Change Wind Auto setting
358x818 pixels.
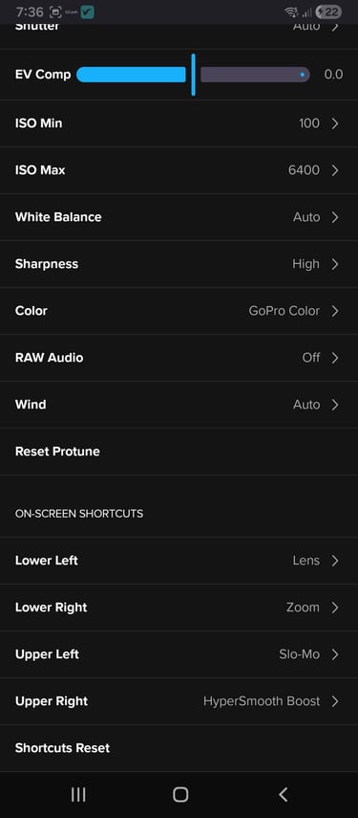(x=179, y=405)
